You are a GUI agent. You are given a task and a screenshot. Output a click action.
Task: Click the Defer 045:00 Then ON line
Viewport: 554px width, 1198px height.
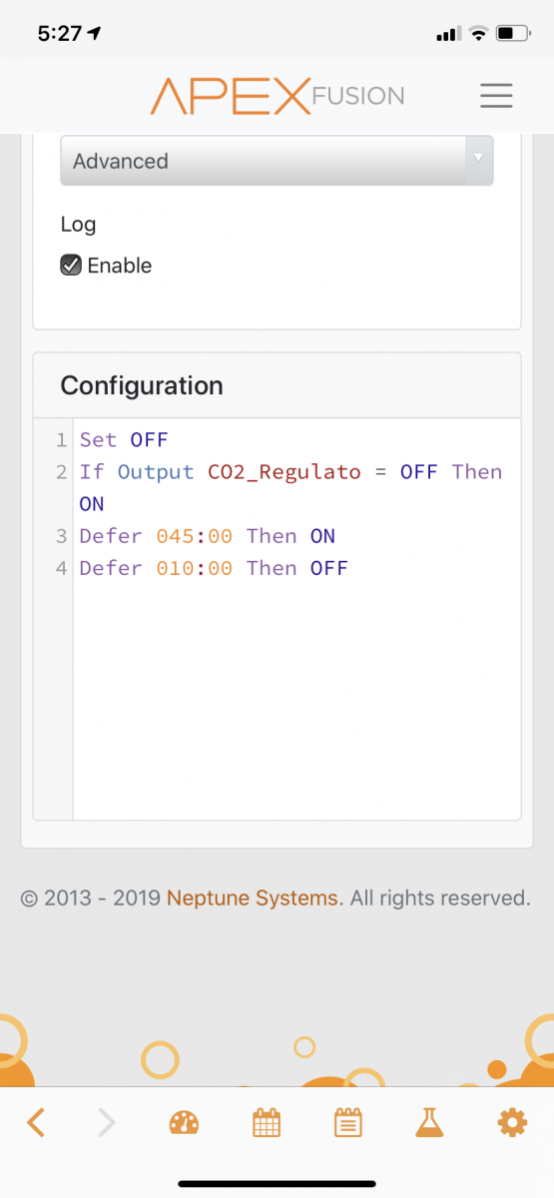pos(208,536)
